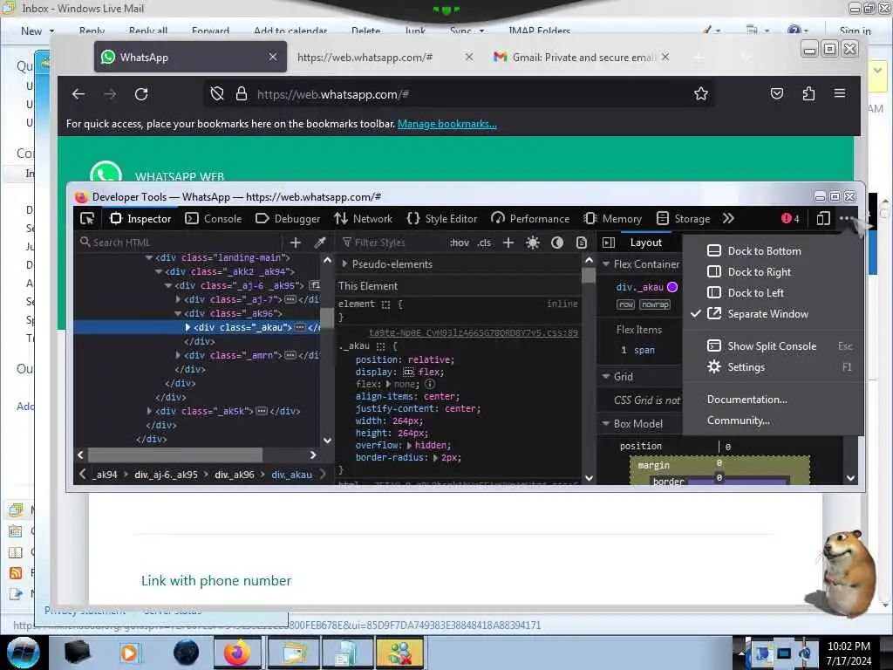893x670 pixels.
Task: Toggle Responsive Design Mode icon
Action: (823, 218)
